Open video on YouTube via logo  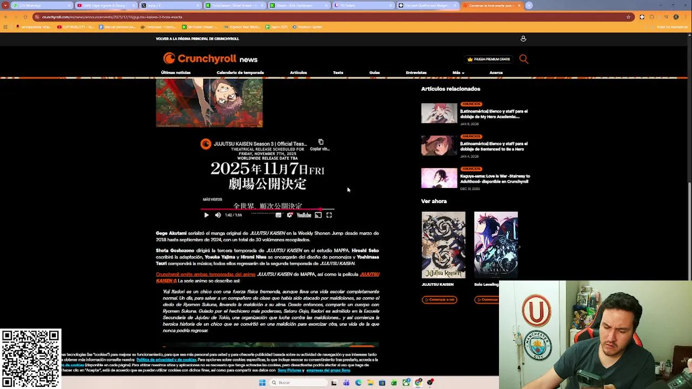(x=304, y=215)
